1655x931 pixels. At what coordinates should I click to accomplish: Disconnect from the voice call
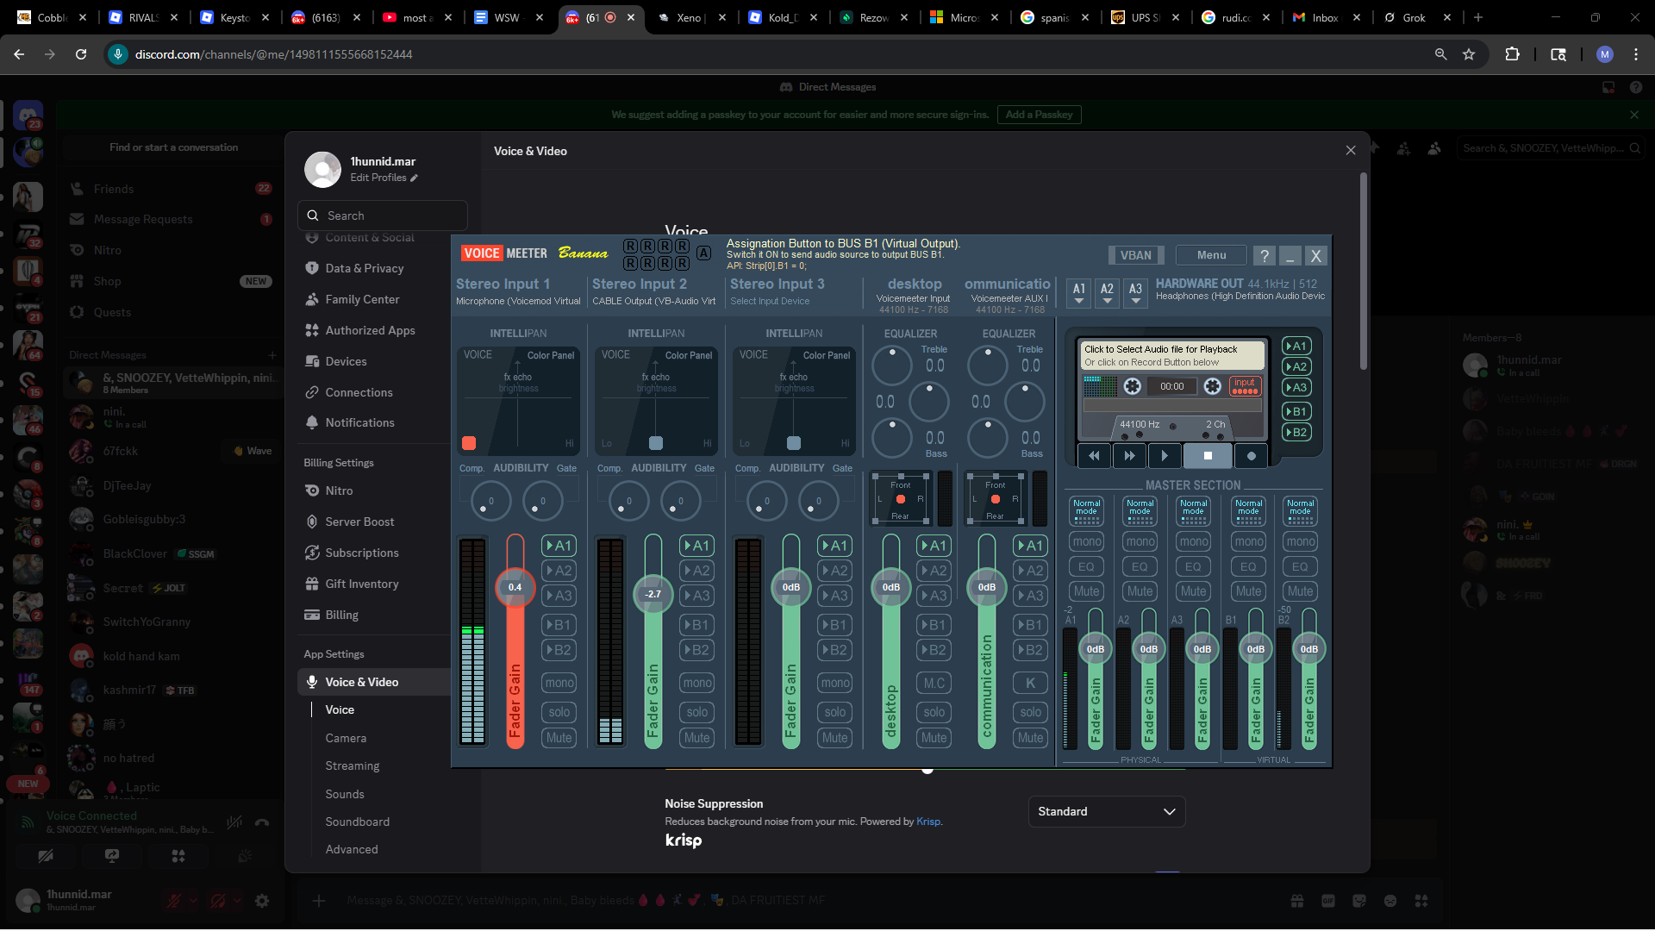(x=262, y=822)
